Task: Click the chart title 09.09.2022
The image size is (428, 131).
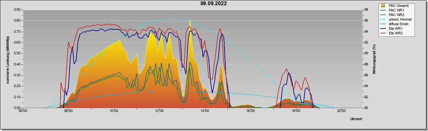Action: [x=214, y=4]
